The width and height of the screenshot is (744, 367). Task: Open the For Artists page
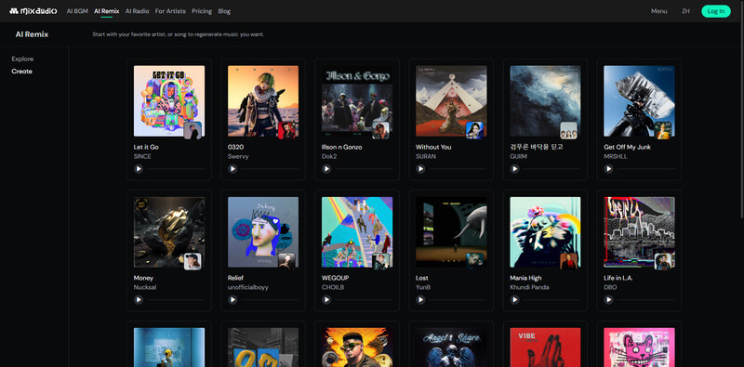coord(170,11)
